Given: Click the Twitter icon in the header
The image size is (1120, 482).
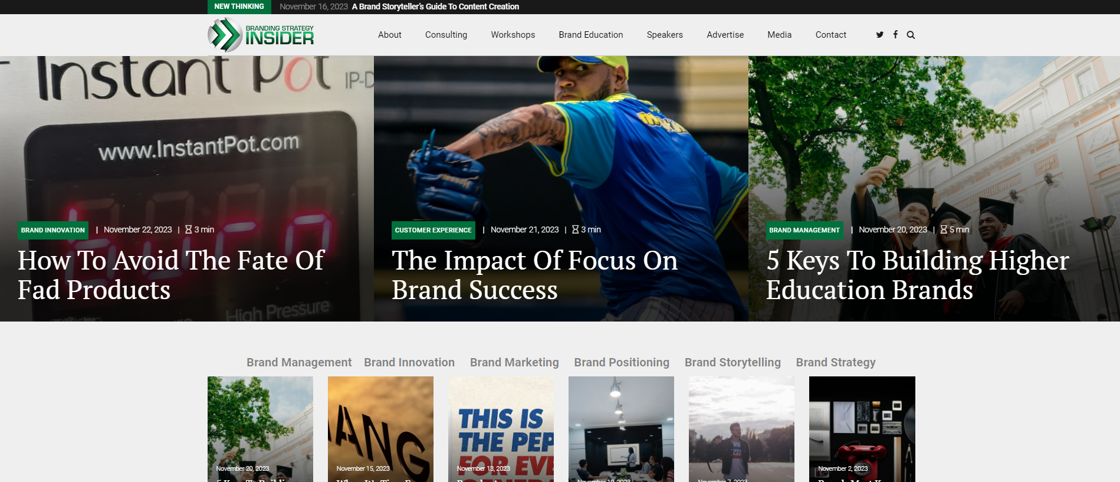Looking at the screenshot, I should click(879, 35).
